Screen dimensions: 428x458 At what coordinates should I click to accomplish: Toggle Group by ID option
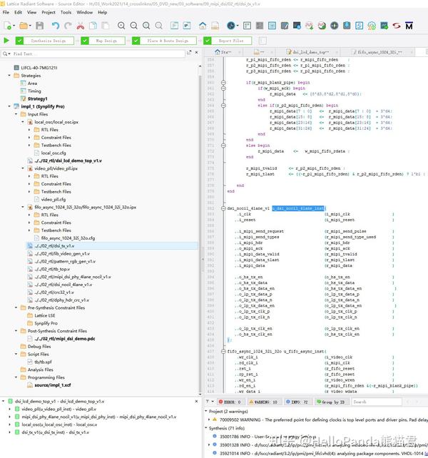pyautogui.click(x=331, y=402)
